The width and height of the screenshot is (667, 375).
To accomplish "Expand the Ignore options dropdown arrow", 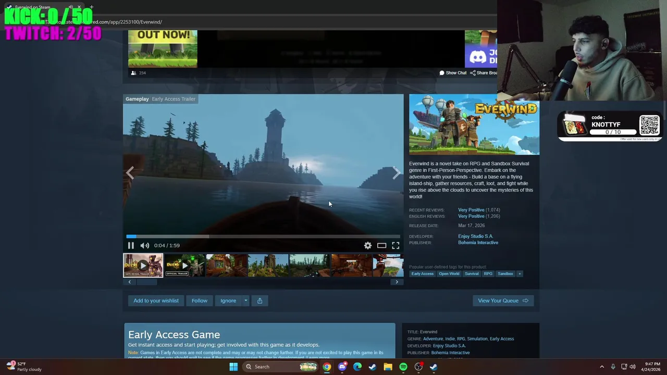I will (245, 301).
